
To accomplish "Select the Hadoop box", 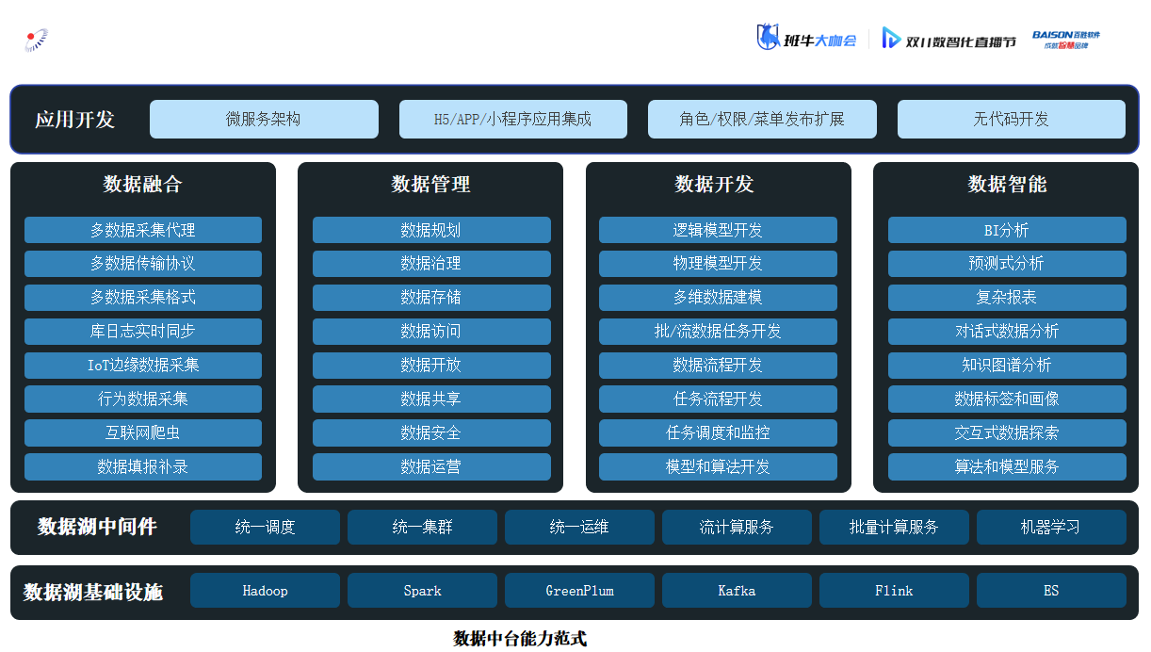I will [265, 591].
